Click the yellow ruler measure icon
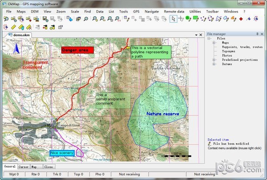The height and width of the screenshot is (180, 267). coord(12,27)
